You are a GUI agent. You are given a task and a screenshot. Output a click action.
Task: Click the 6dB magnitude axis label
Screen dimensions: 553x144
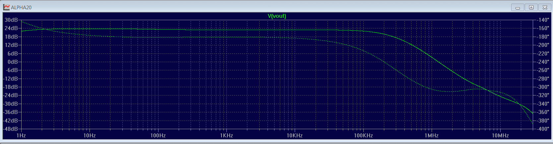click(x=13, y=54)
